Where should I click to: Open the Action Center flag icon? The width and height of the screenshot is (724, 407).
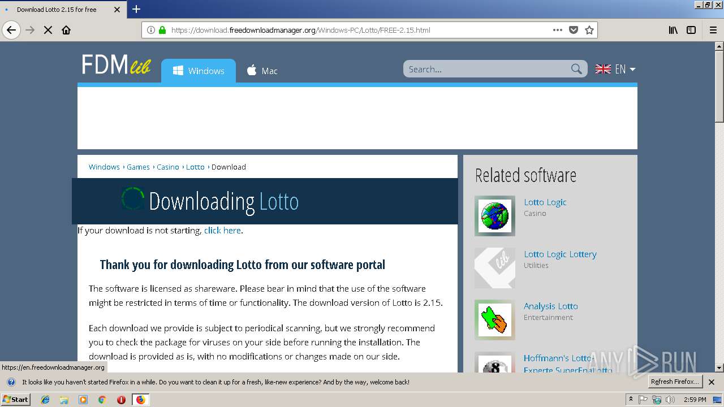pos(643,400)
